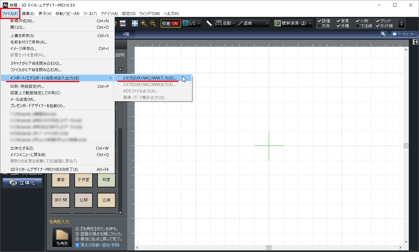Open the 頂点の移動・追加・削除 help link
Screen dimensions: 419x252
point(100,245)
